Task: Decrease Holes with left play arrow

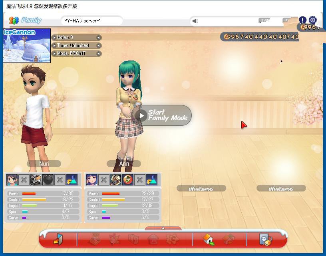Action: point(54,38)
